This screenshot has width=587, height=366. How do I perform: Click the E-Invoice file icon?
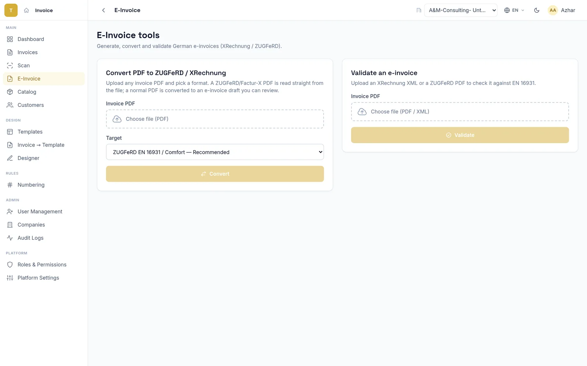pyautogui.click(x=10, y=79)
